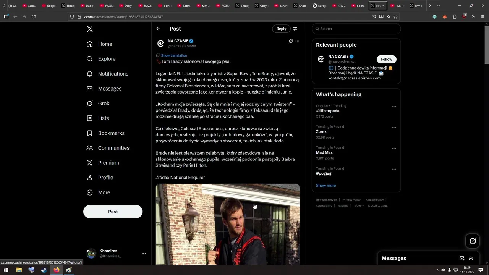This screenshot has width=489, height=275.
Task: Open the Premium page
Action: pyautogui.click(x=103, y=163)
